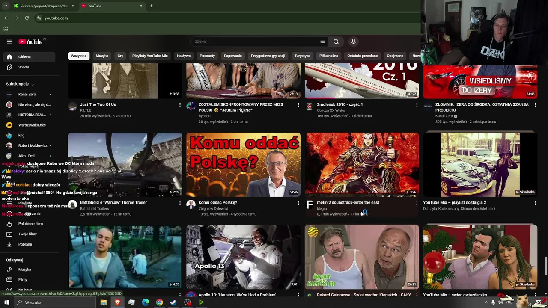Click the magnifier search button
The width and height of the screenshot is (548, 308).
pos(336,41)
